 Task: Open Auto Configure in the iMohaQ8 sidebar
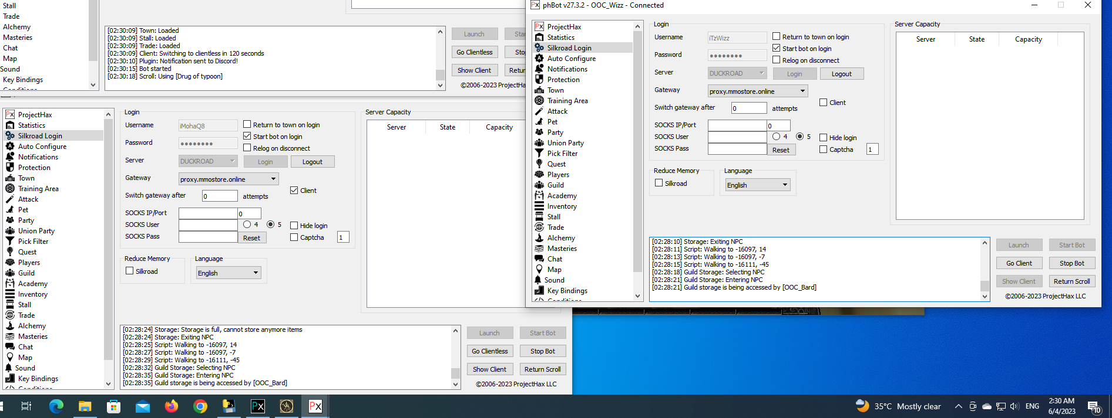pyautogui.click(x=42, y=147)
